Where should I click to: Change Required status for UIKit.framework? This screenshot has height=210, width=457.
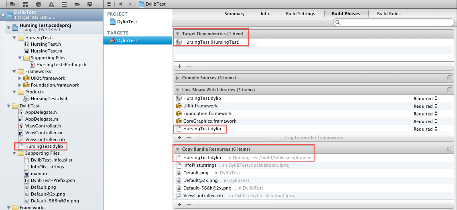426,106
